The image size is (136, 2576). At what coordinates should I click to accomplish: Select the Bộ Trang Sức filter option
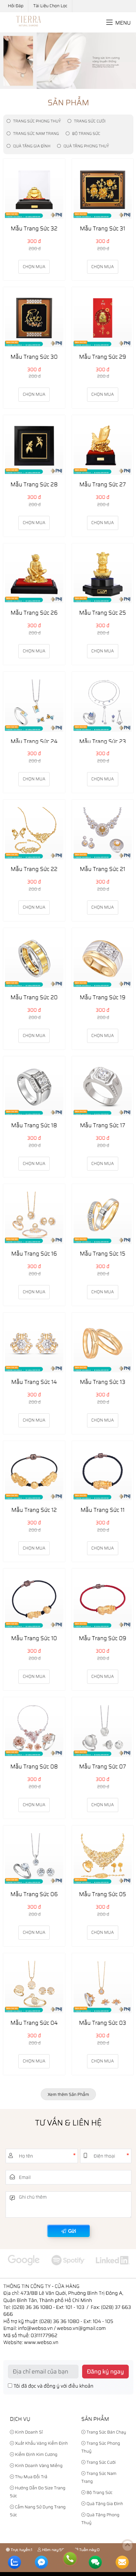pyautogui.click(x=84, y=133)
